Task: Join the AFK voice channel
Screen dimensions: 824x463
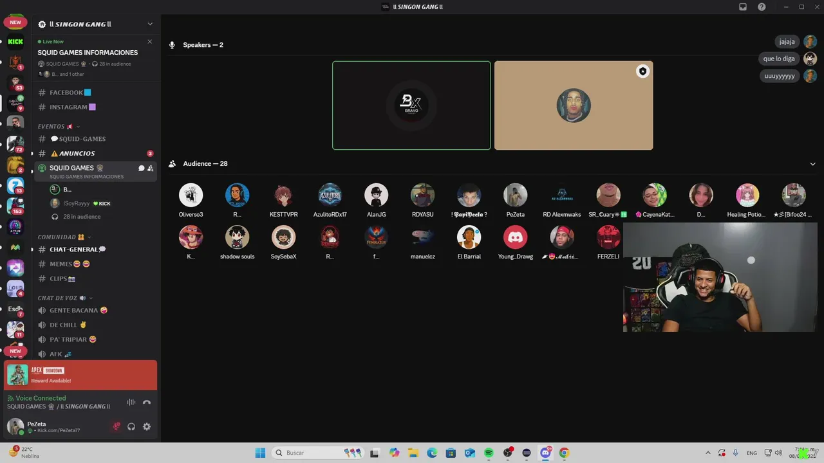Action: coord(96,354)
